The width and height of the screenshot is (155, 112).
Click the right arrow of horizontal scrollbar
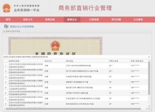(x=147, y=109)
